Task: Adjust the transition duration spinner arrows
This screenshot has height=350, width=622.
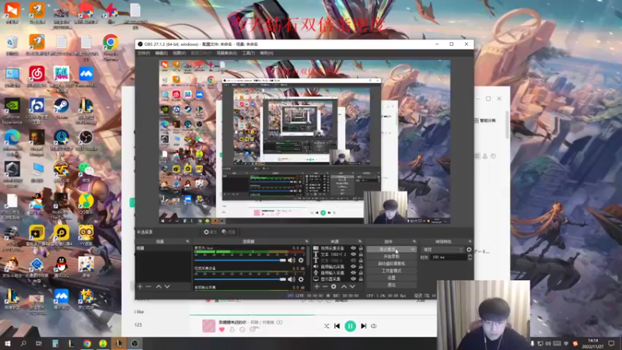Action: pyautogui.click(x=470, y=257)
